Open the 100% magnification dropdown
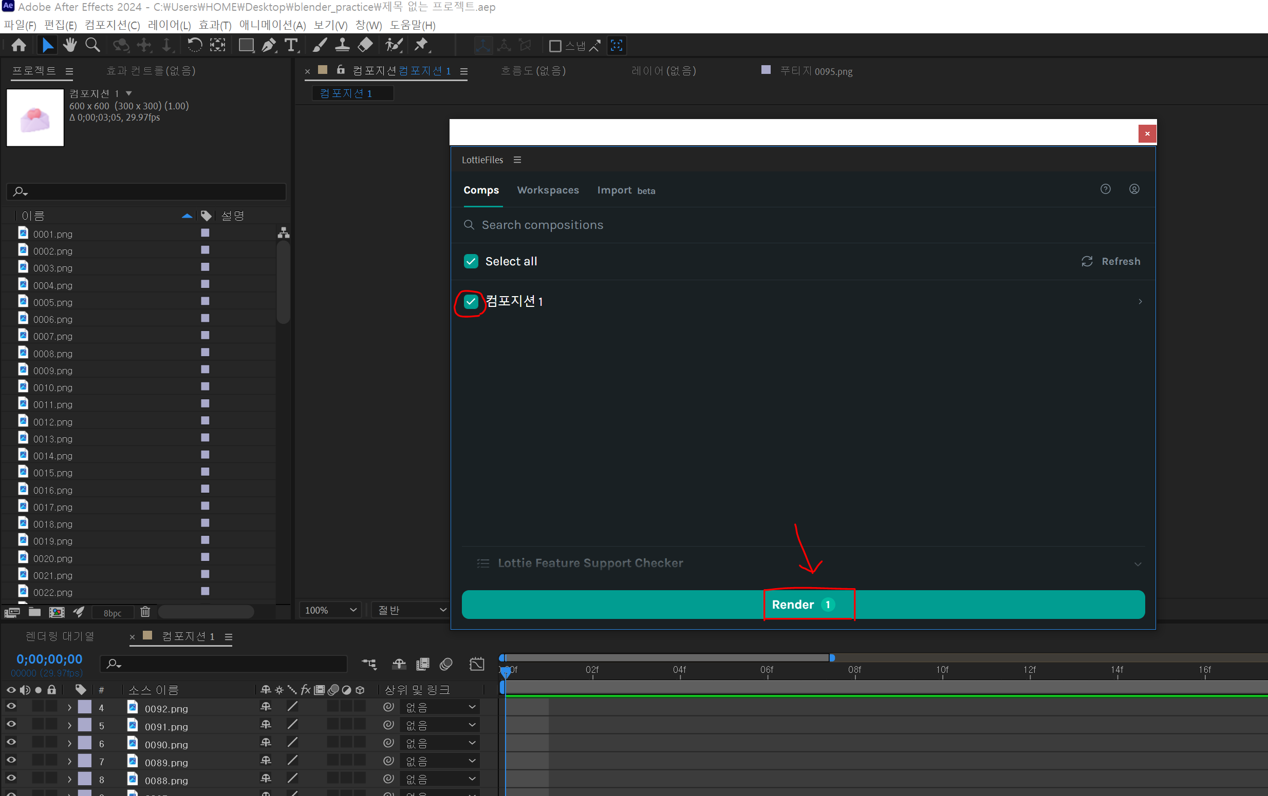The image size is (1268, 796). [330, 610]
